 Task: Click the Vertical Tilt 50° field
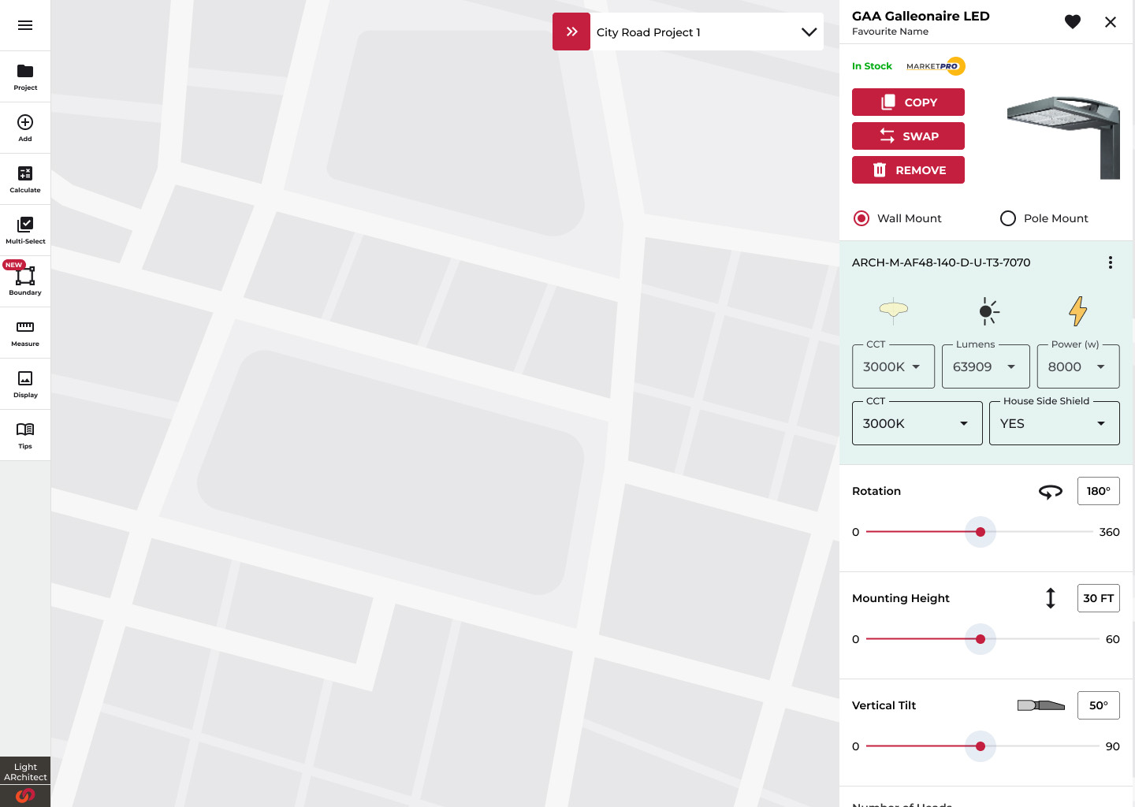coord(1099,705)
